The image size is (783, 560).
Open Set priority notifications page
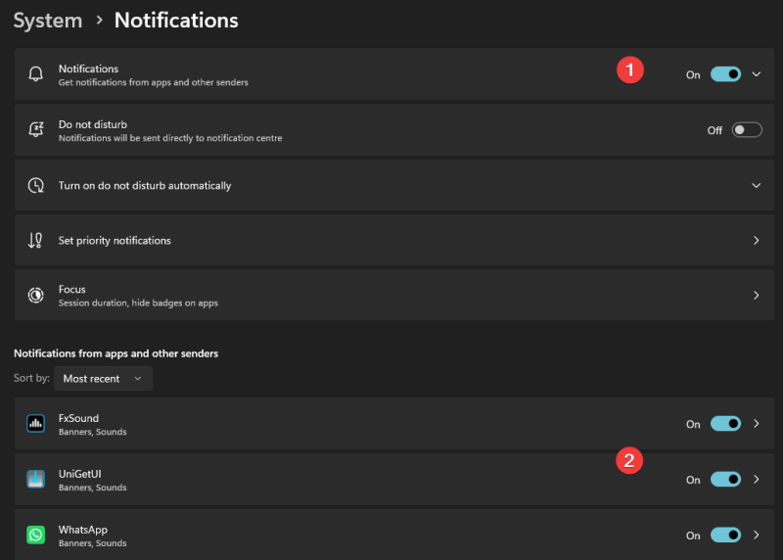756,240
